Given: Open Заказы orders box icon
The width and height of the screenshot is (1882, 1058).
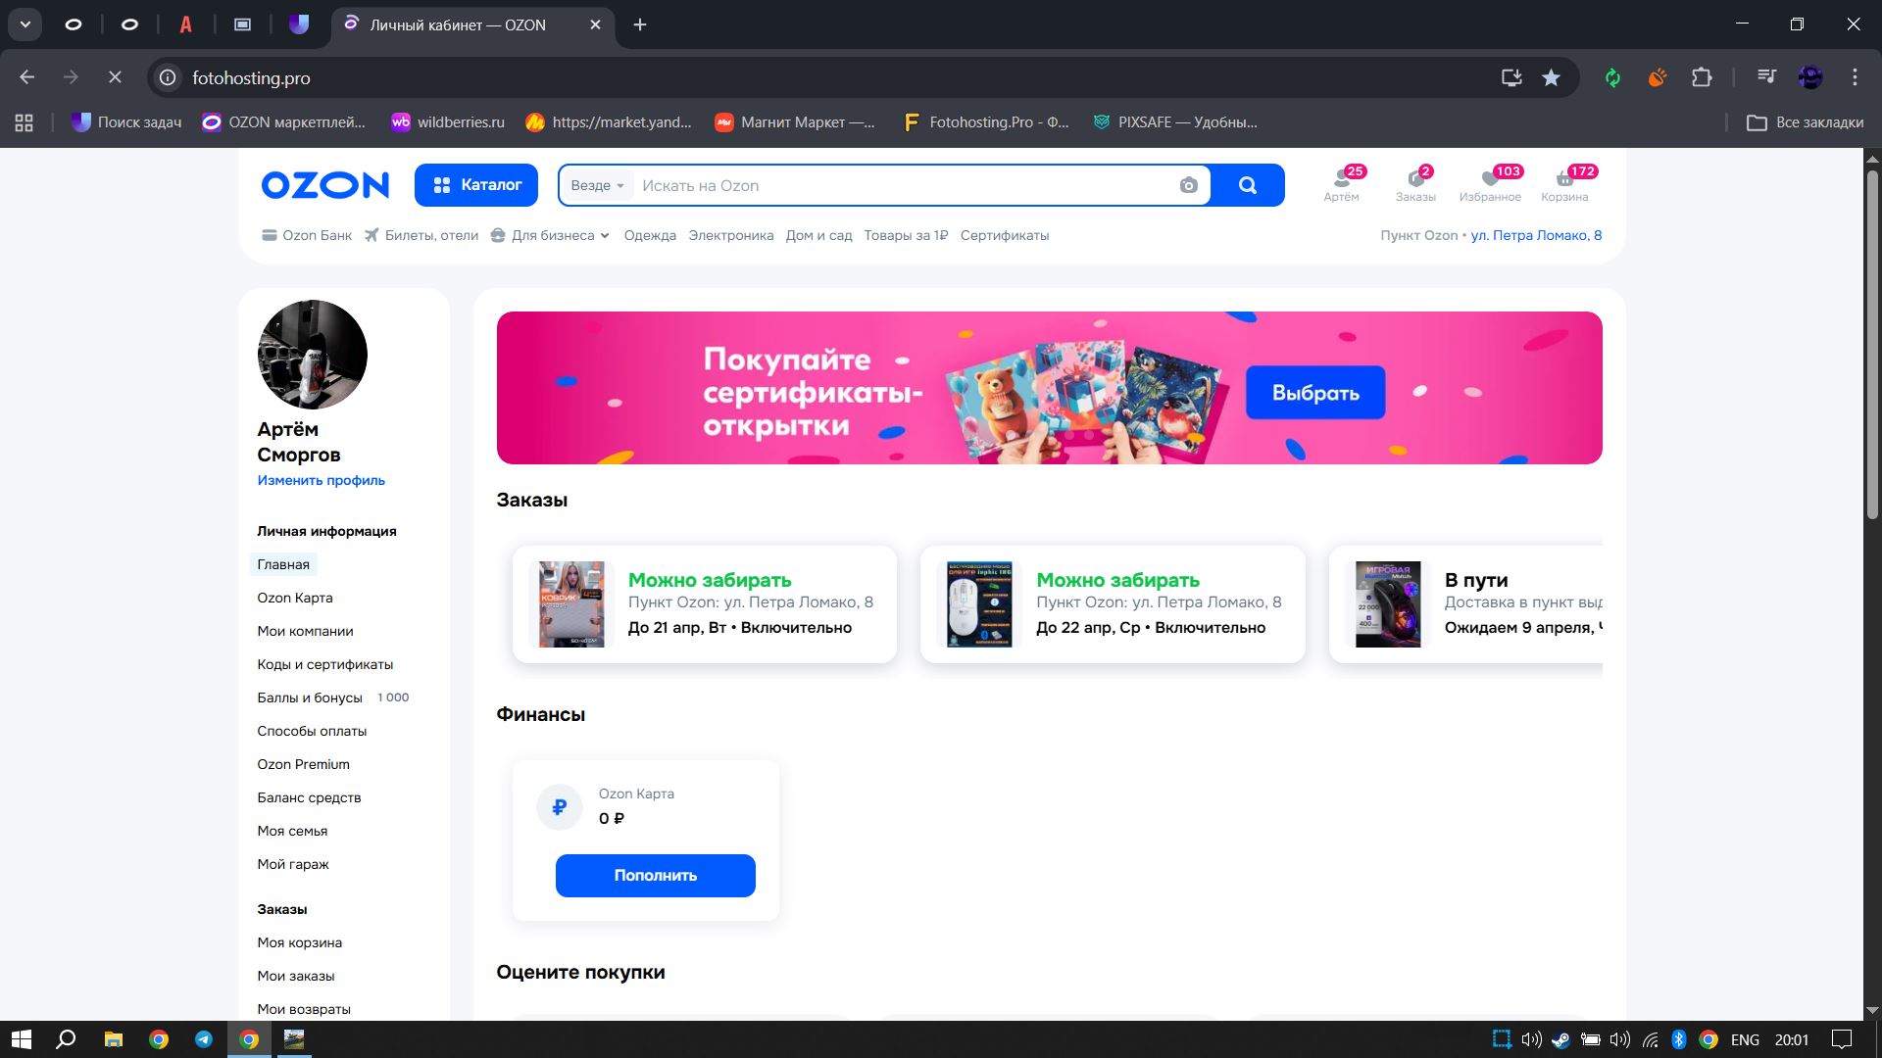Looking at the screenshot, I should pos(1414,183).
